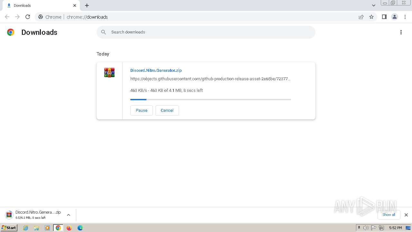Click the share page icon in address bar
Image resolution: width=412 pixels, height=232 pixels.
pos(361,17)
